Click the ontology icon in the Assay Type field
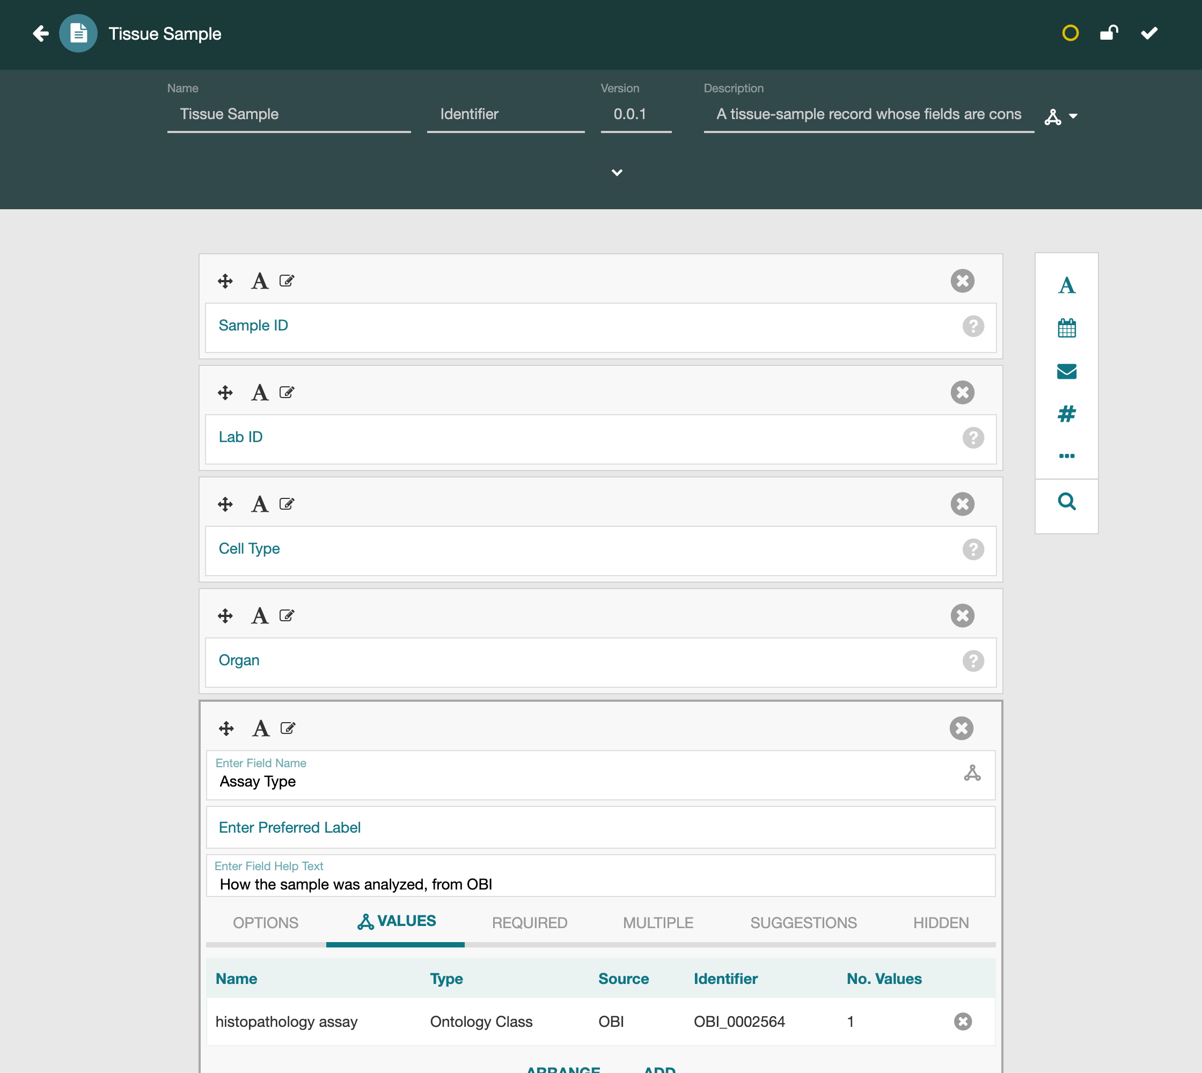1202x1073 pixels. (972, 773)
